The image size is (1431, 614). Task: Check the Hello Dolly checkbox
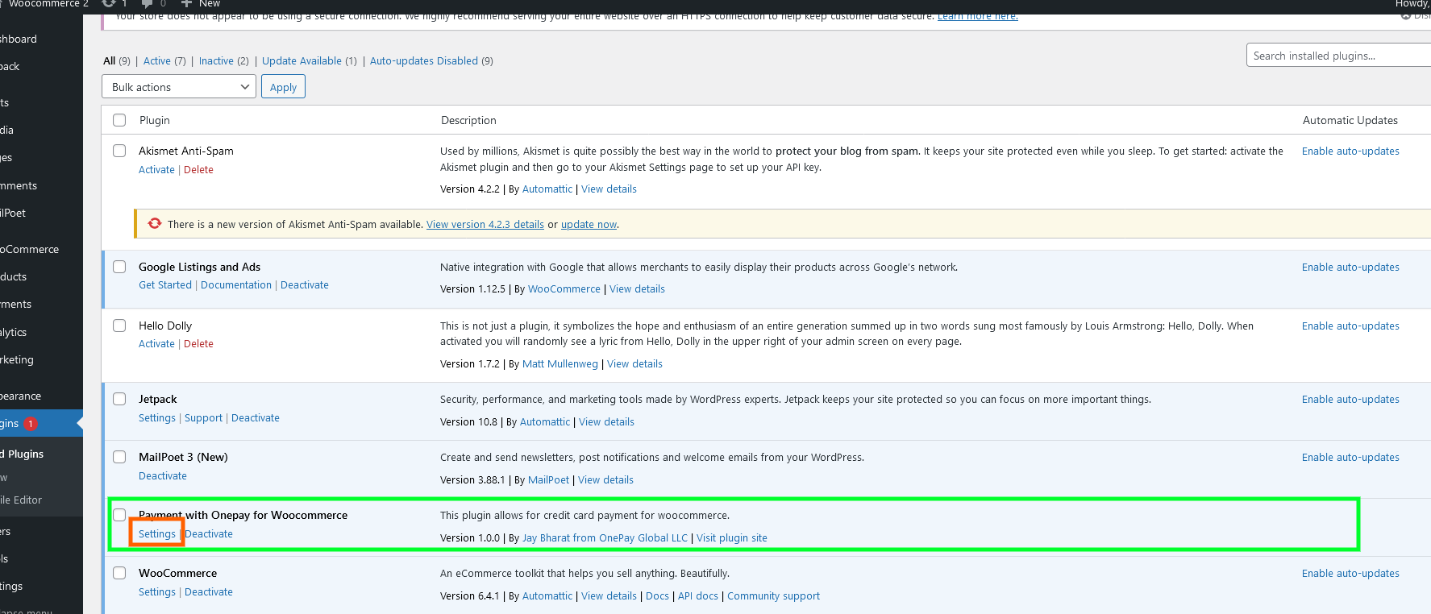[119, 326]
